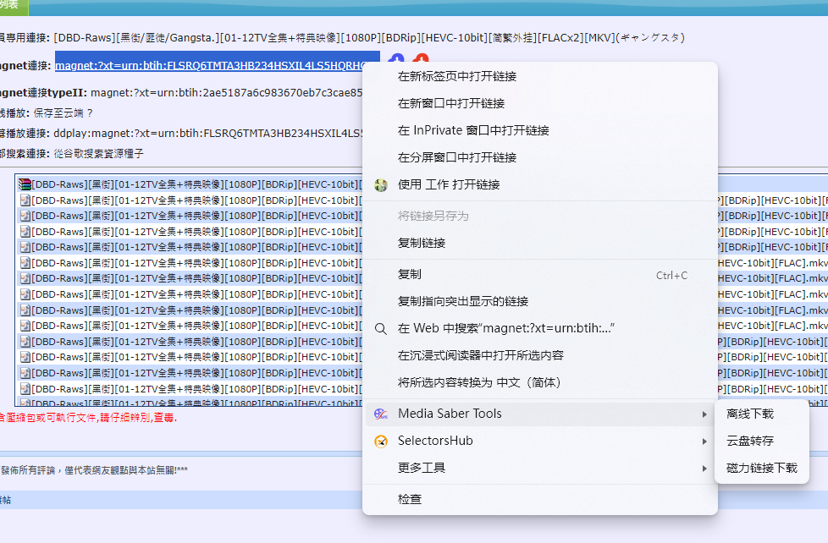Click the red icon next to the magnet link
828x543 pixels.
point(421,59)
